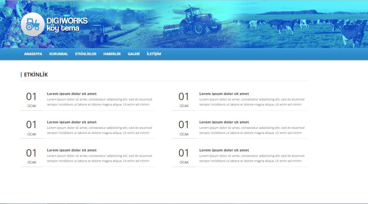Open the ANASAYFA menu item
368x204 pixels.
[33, 54]
